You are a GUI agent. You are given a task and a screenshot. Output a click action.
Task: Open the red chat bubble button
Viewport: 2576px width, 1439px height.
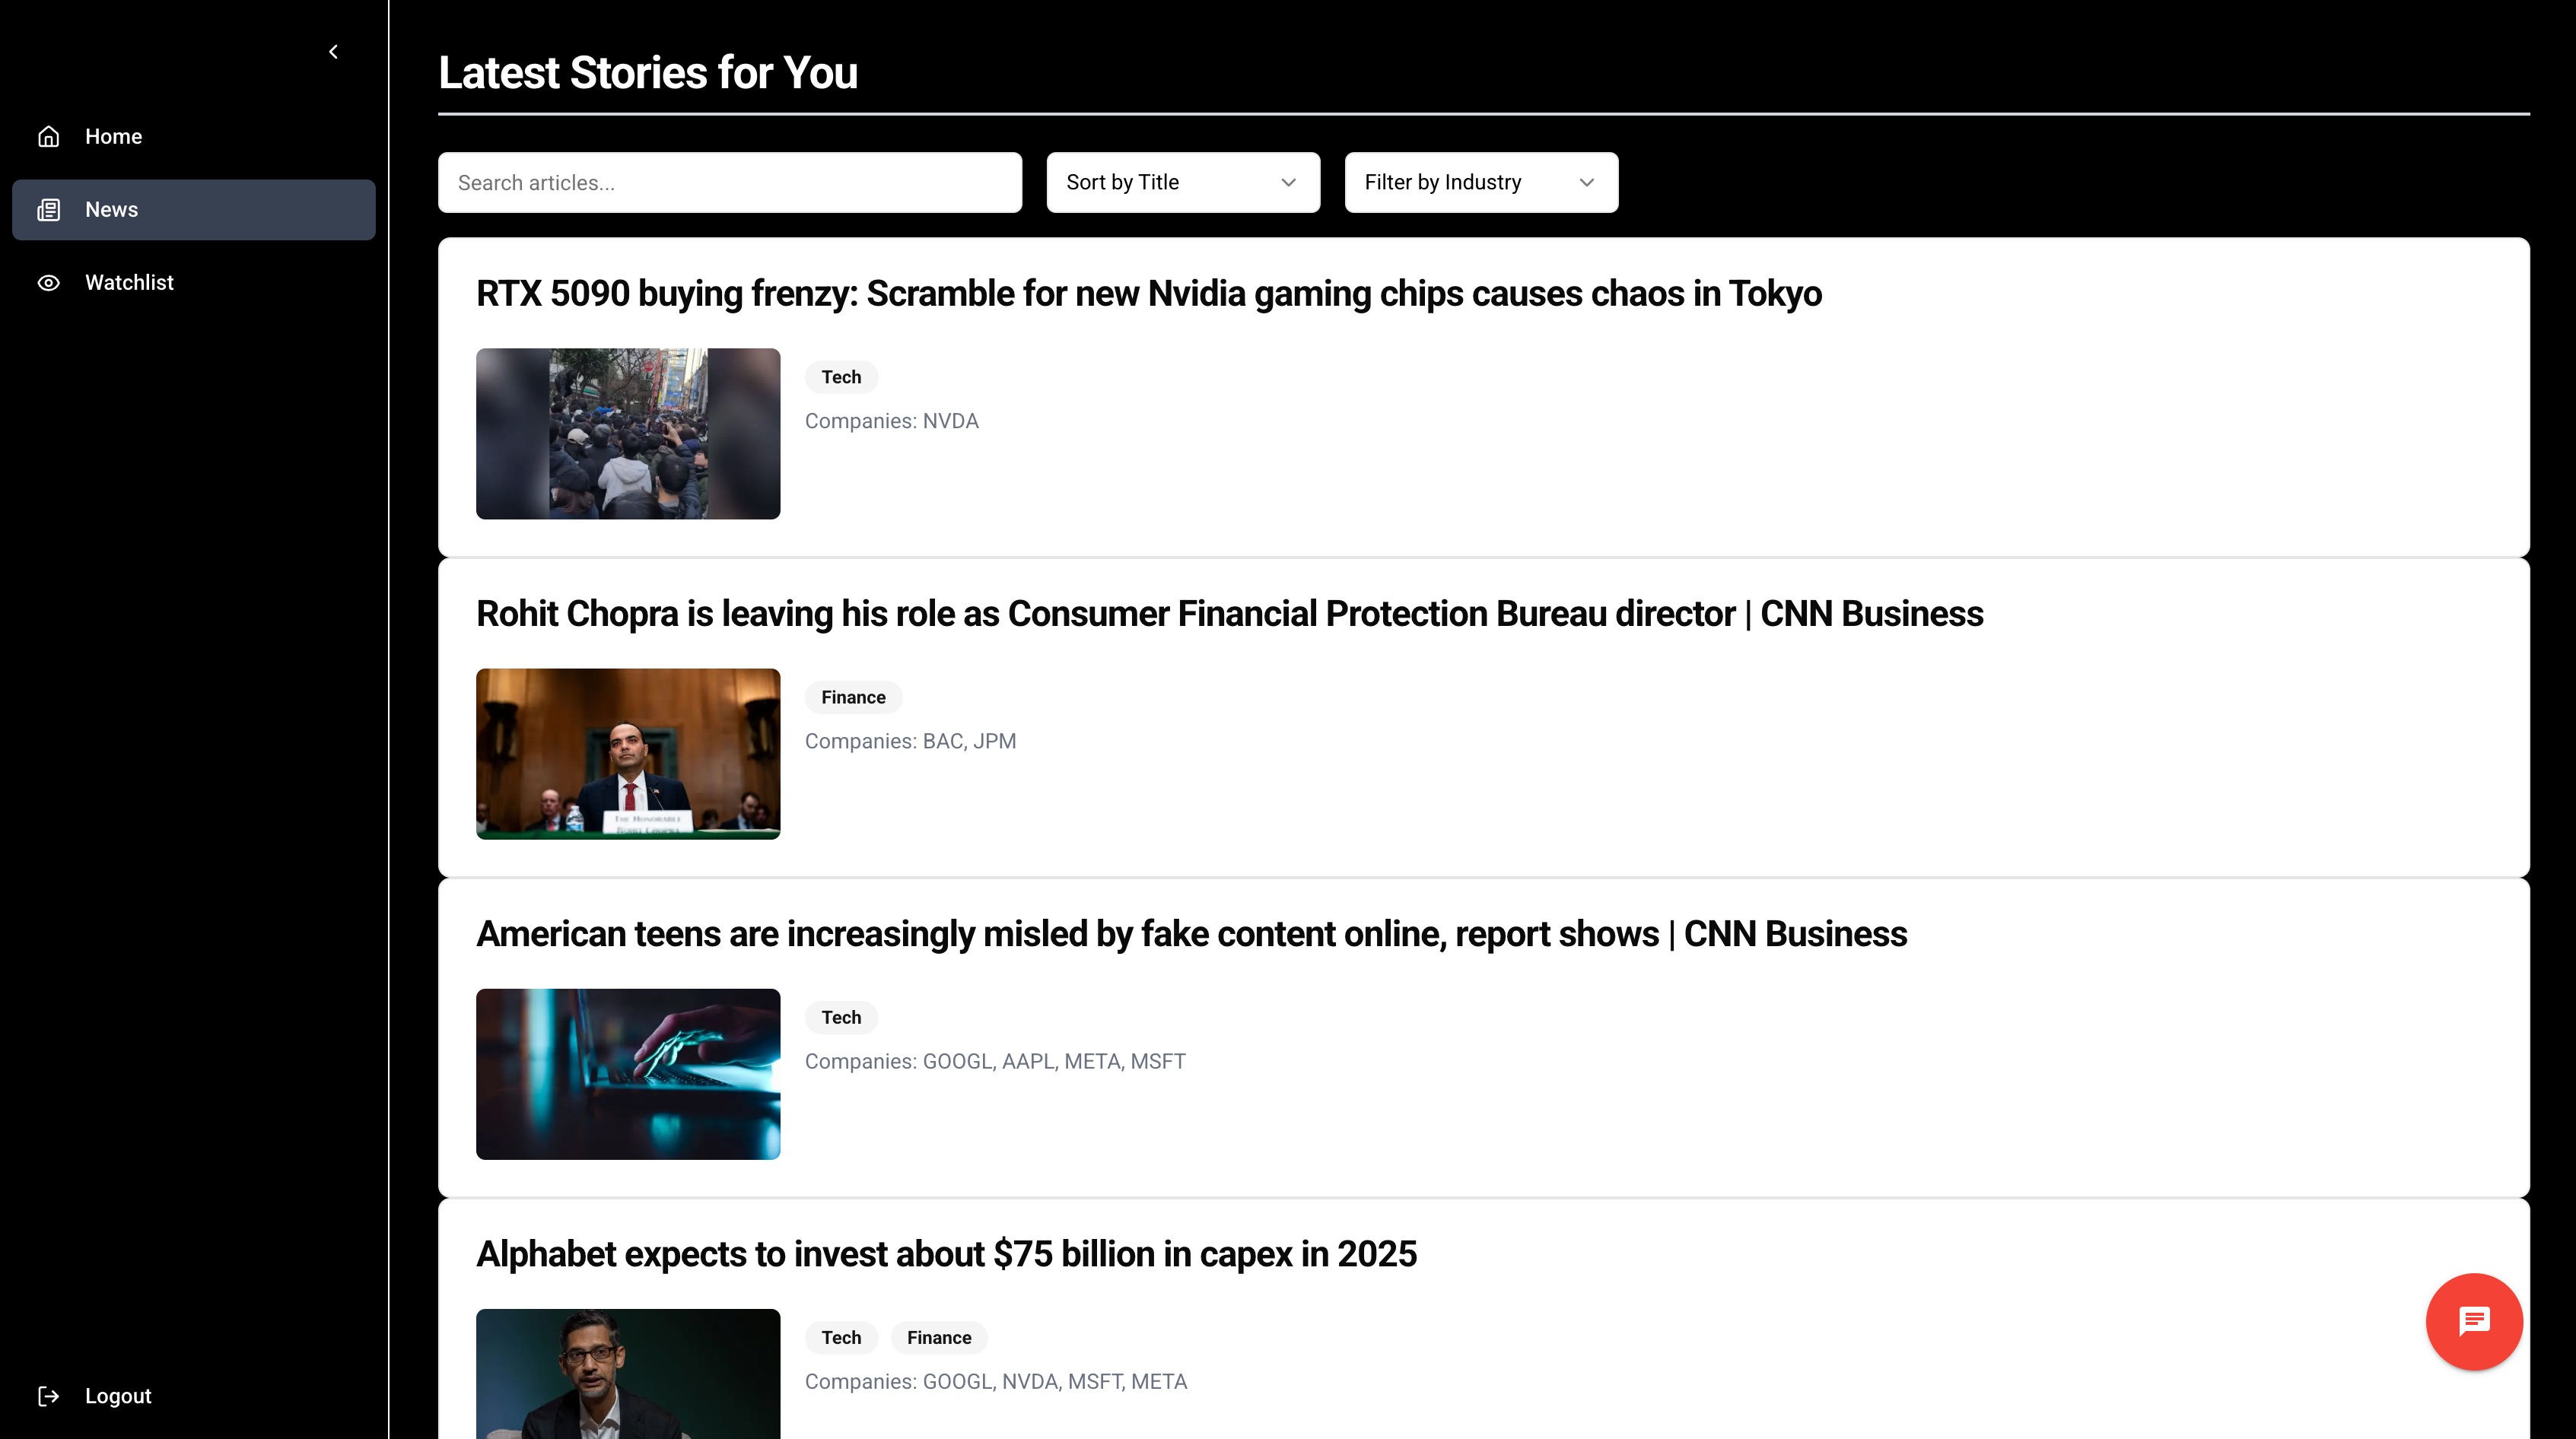pos(2473,1321)
